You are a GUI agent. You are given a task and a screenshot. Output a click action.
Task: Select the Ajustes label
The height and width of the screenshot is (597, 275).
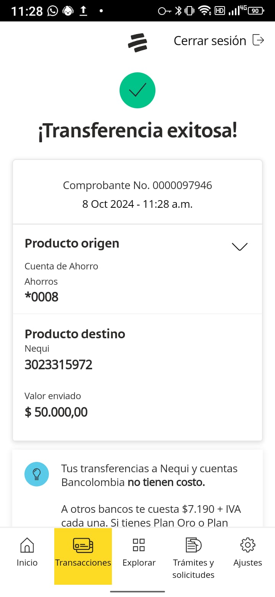[247, 563]
